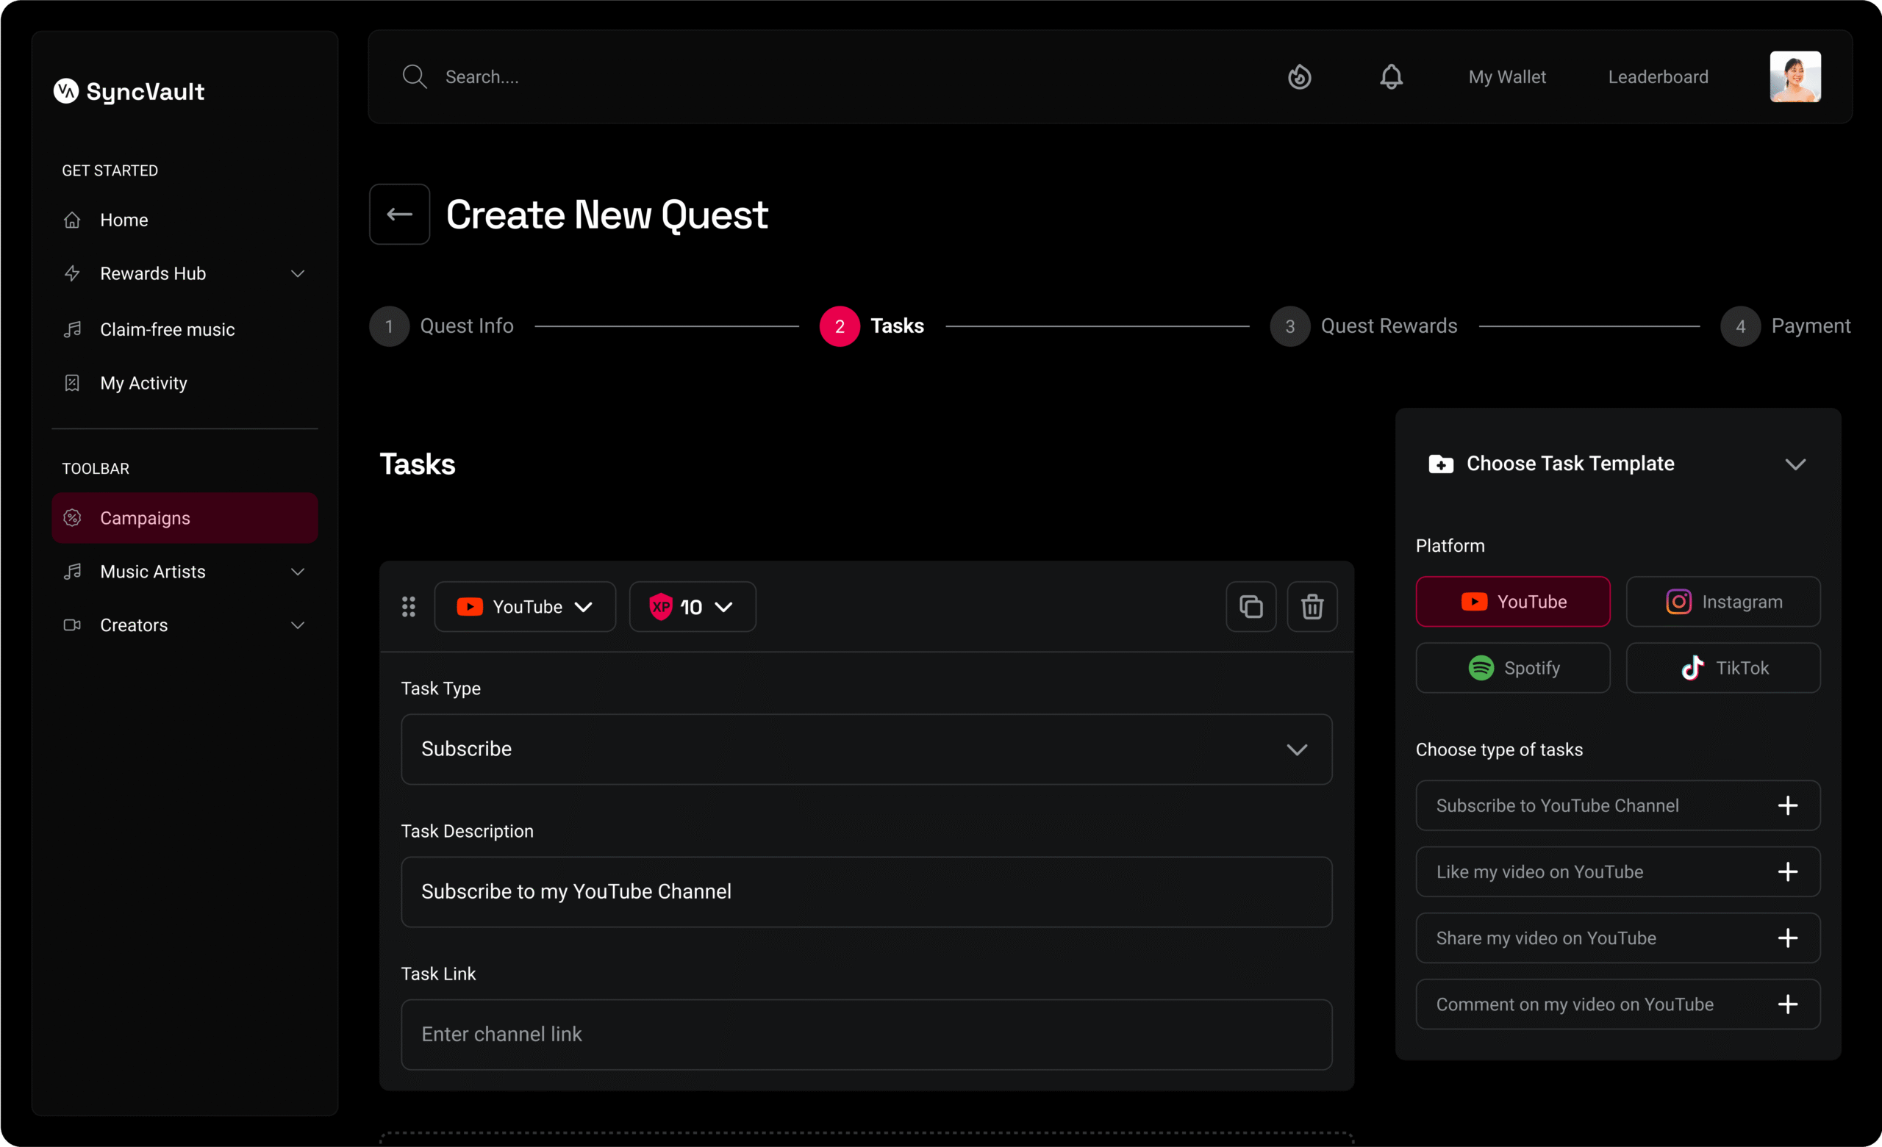1882x1147 pixels.
Task: Open the user profile avatar
Action: (1795, 77)
